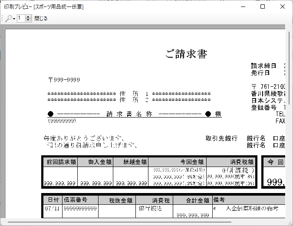
Task: Click the 消費税 column header in detail table
Action: pos(155,200)
